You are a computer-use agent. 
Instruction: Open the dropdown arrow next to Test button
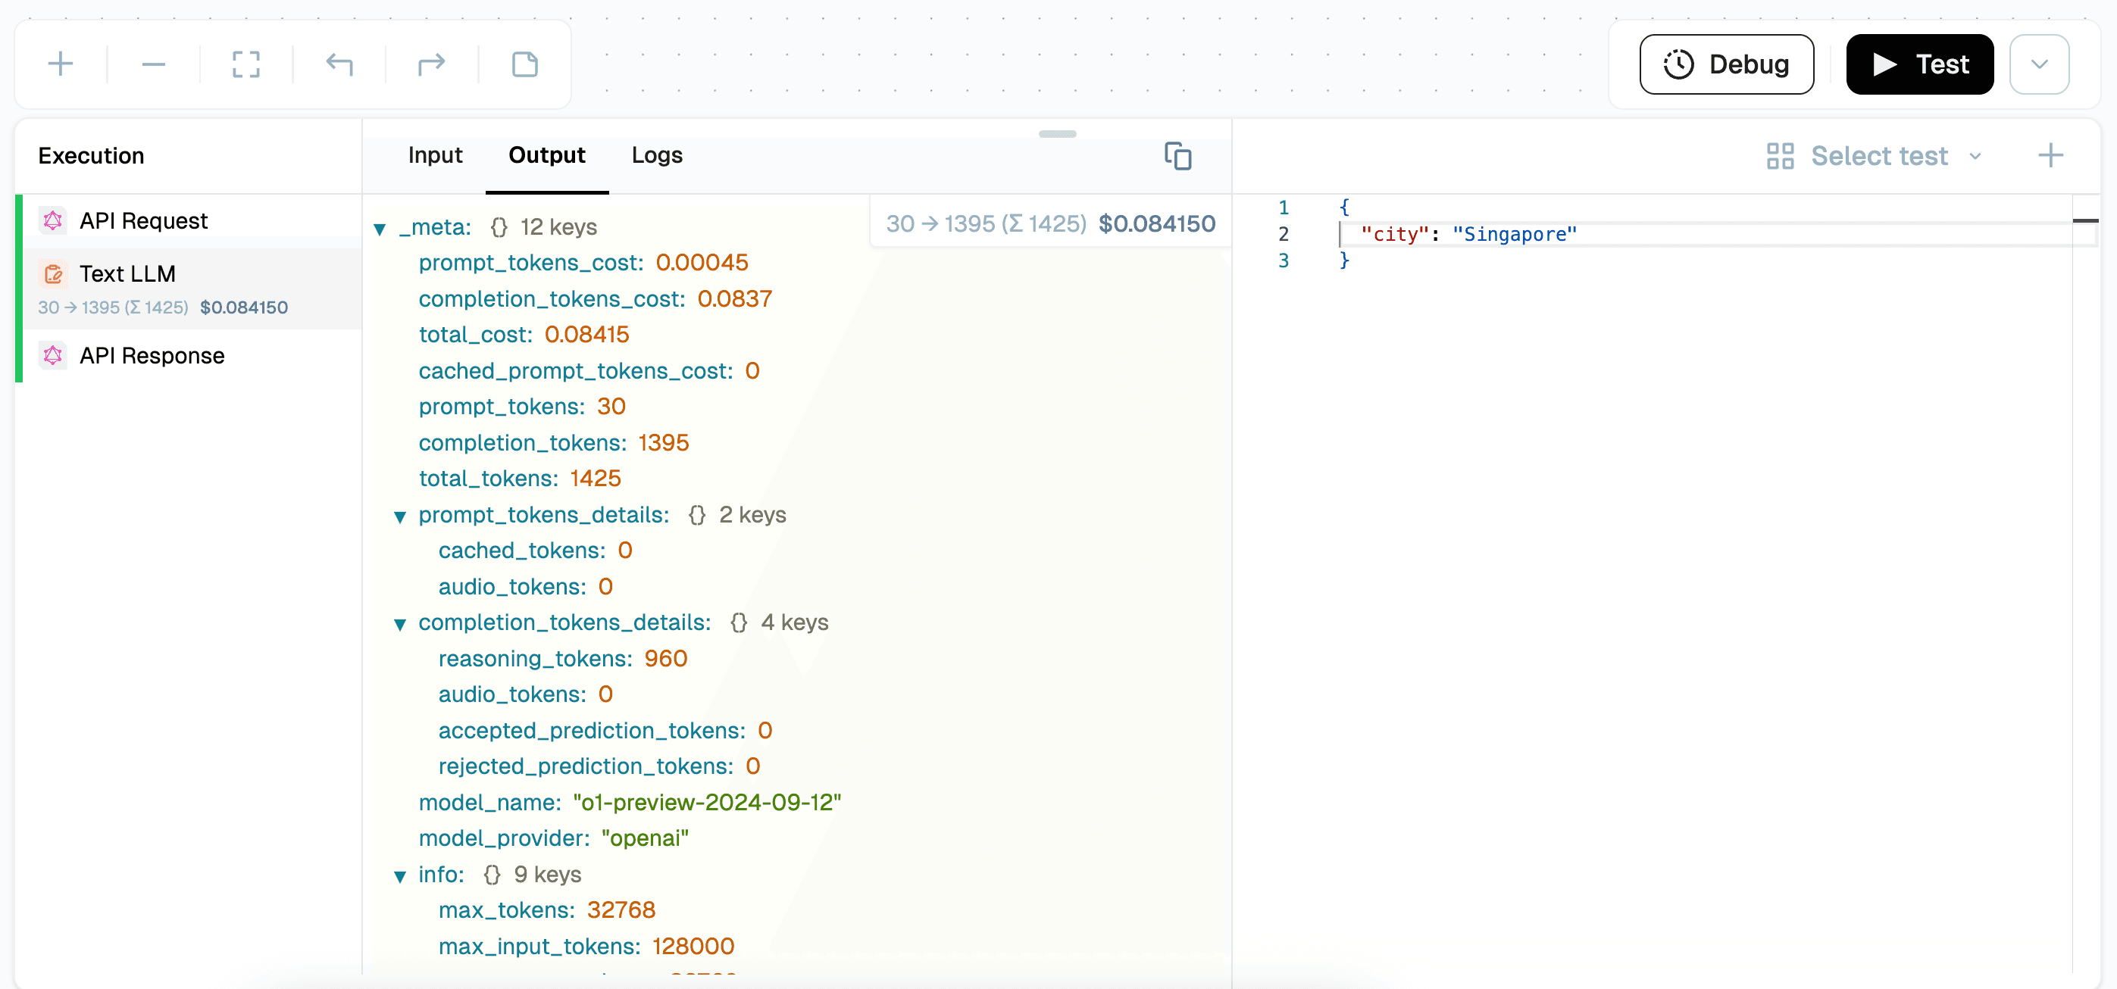2039,64
